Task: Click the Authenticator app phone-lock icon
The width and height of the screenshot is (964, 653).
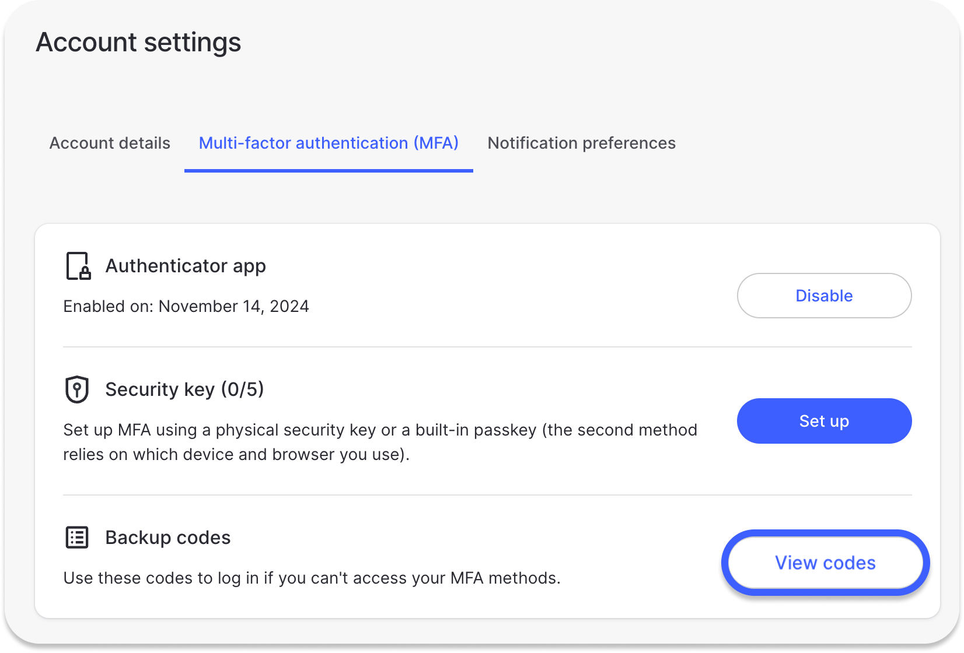Action: click(78, 266)
